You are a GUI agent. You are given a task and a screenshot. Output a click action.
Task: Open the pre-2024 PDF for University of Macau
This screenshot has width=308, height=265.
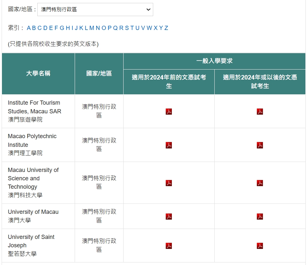169,216
